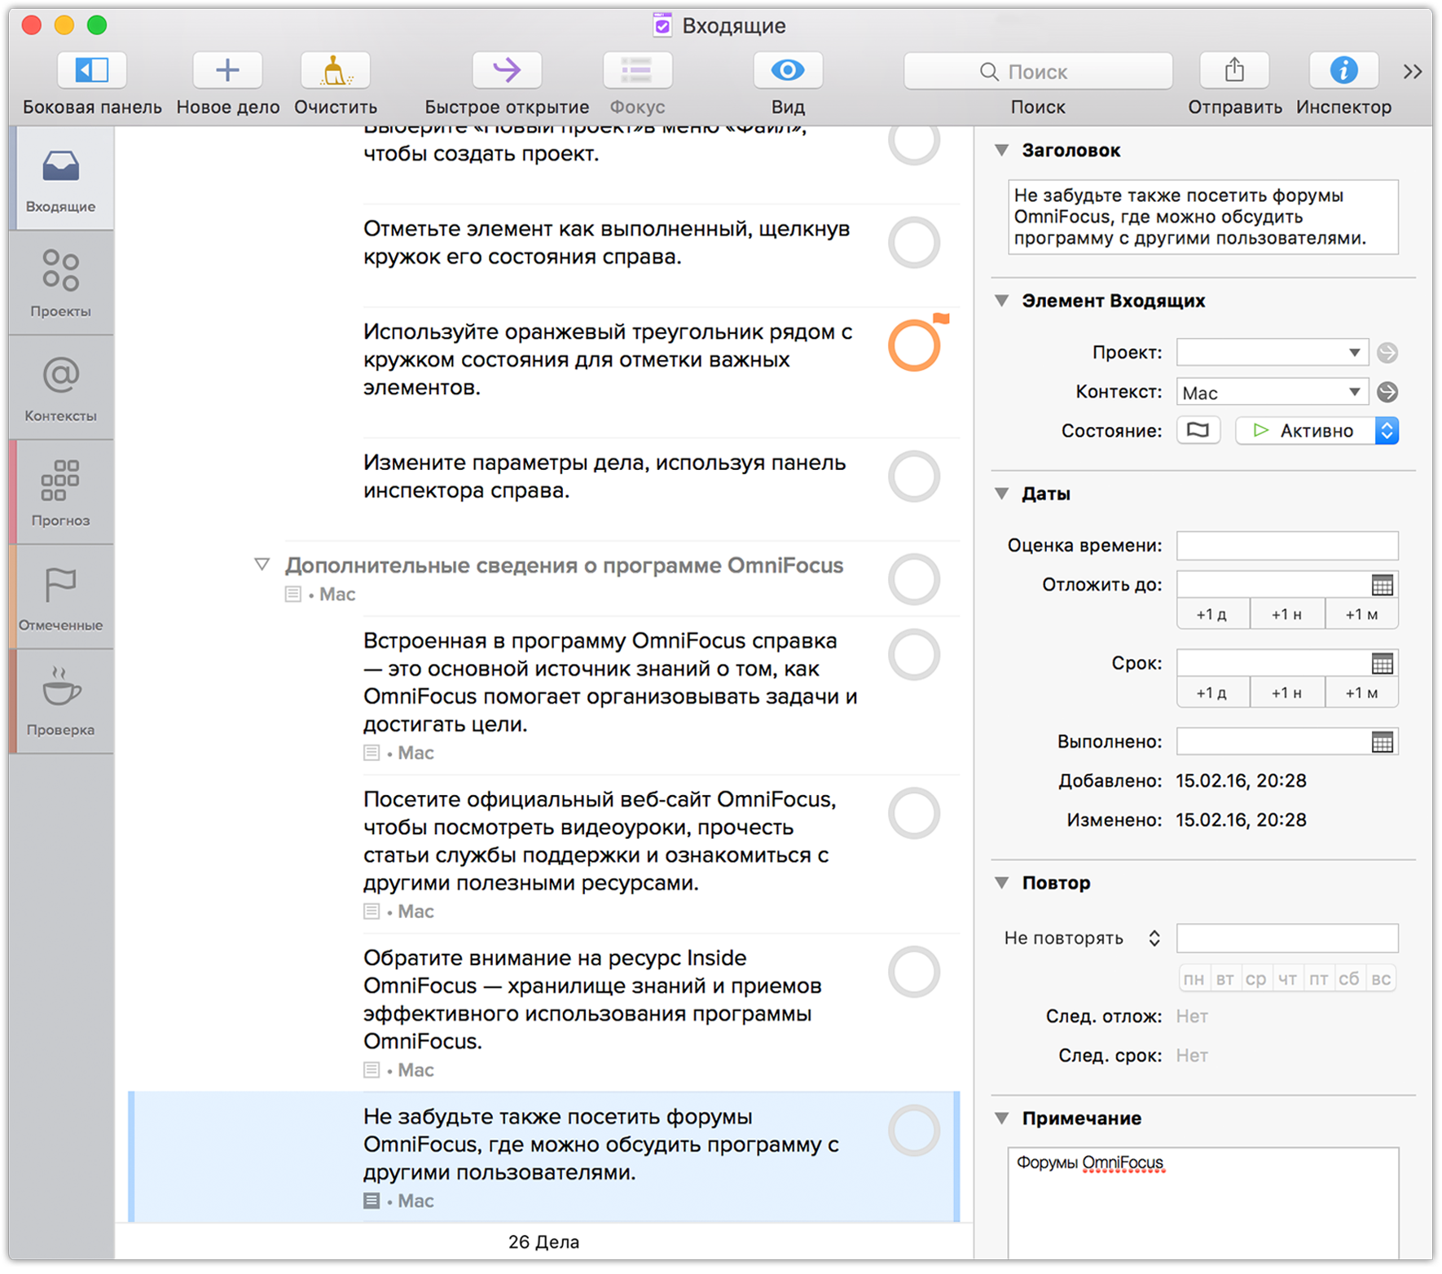Screen dimensions: 1442x1274
Task: Click the Примечание note text area
Action: pos(1203,1203)
